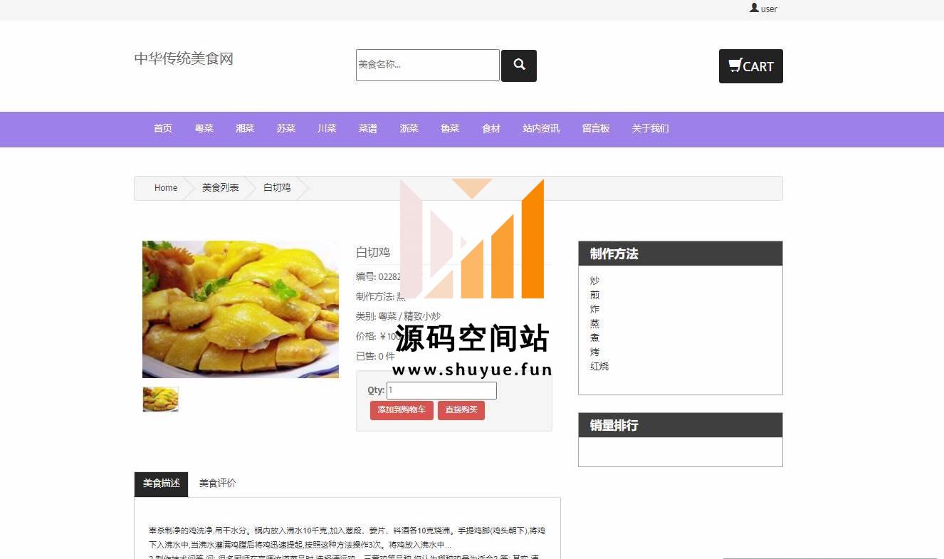Click the search magnifier button
Screen dimensions: 944x559
(519, 66)
